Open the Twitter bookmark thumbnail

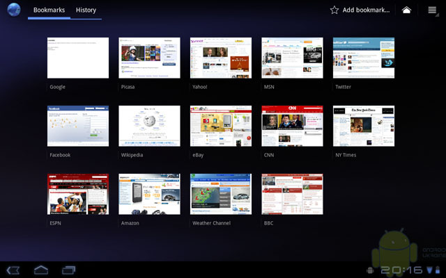click(x=364, y=58)
